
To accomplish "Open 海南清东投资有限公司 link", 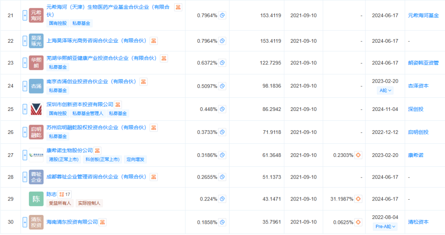I will 72,222.
